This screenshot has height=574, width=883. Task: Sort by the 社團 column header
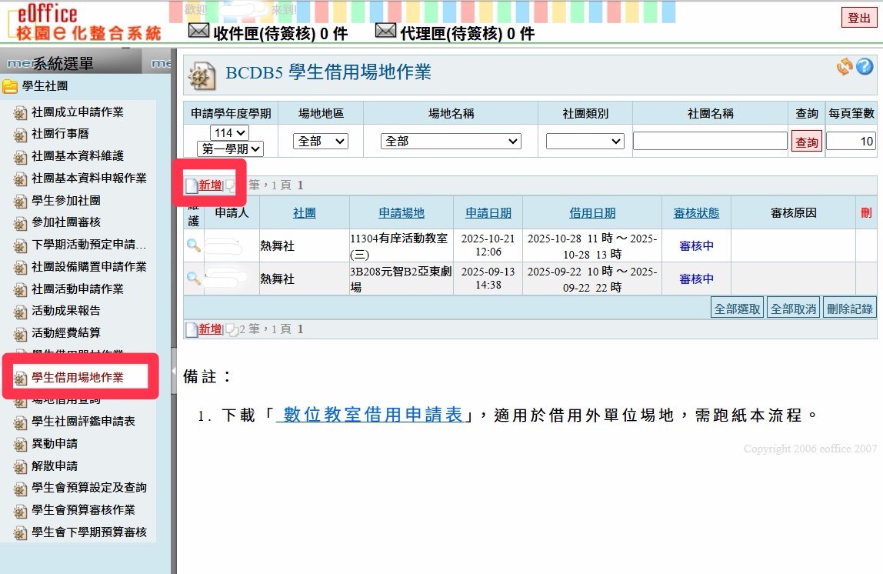pyautogui.click(x=304, y=213)
